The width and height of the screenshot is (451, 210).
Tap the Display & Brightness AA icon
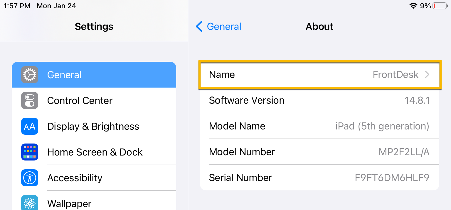[30, 126]
